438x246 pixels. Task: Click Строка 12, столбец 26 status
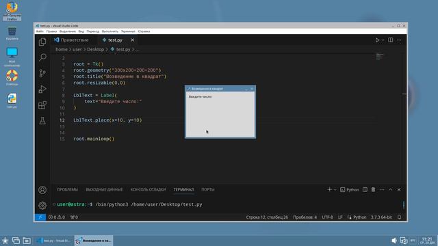tap(267, 217)
